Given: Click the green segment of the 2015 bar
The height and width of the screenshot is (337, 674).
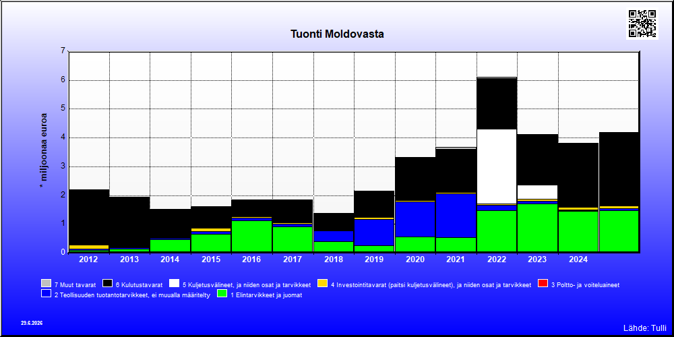Looking at the screenshot, I should pyautogui.click(x=211, y=243).
